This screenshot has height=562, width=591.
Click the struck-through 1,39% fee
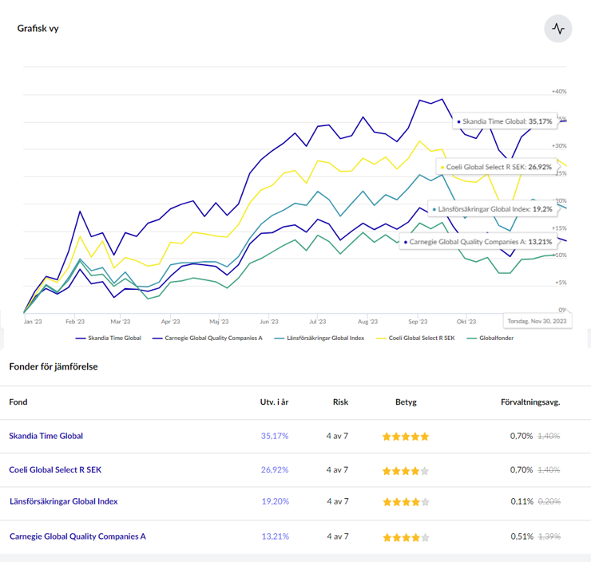click(x=549, y=536)
